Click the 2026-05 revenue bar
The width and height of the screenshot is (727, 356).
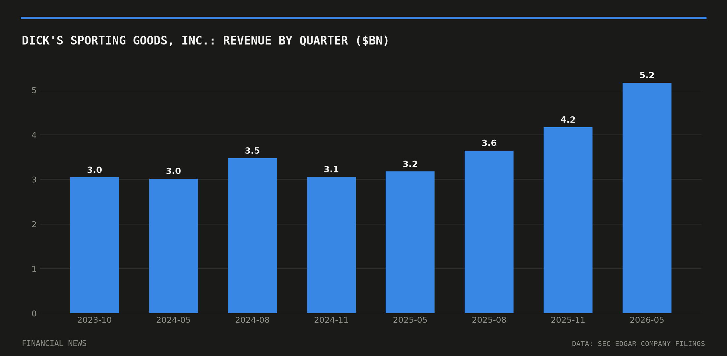tap(647, 198)
